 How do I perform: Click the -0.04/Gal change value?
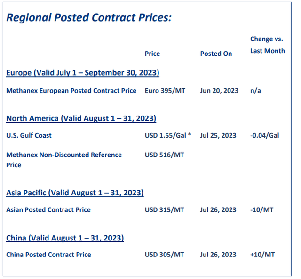click(x=264, y=135)
